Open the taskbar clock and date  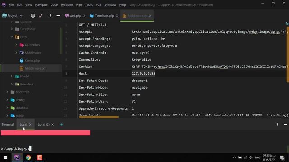tap(269, 157)
